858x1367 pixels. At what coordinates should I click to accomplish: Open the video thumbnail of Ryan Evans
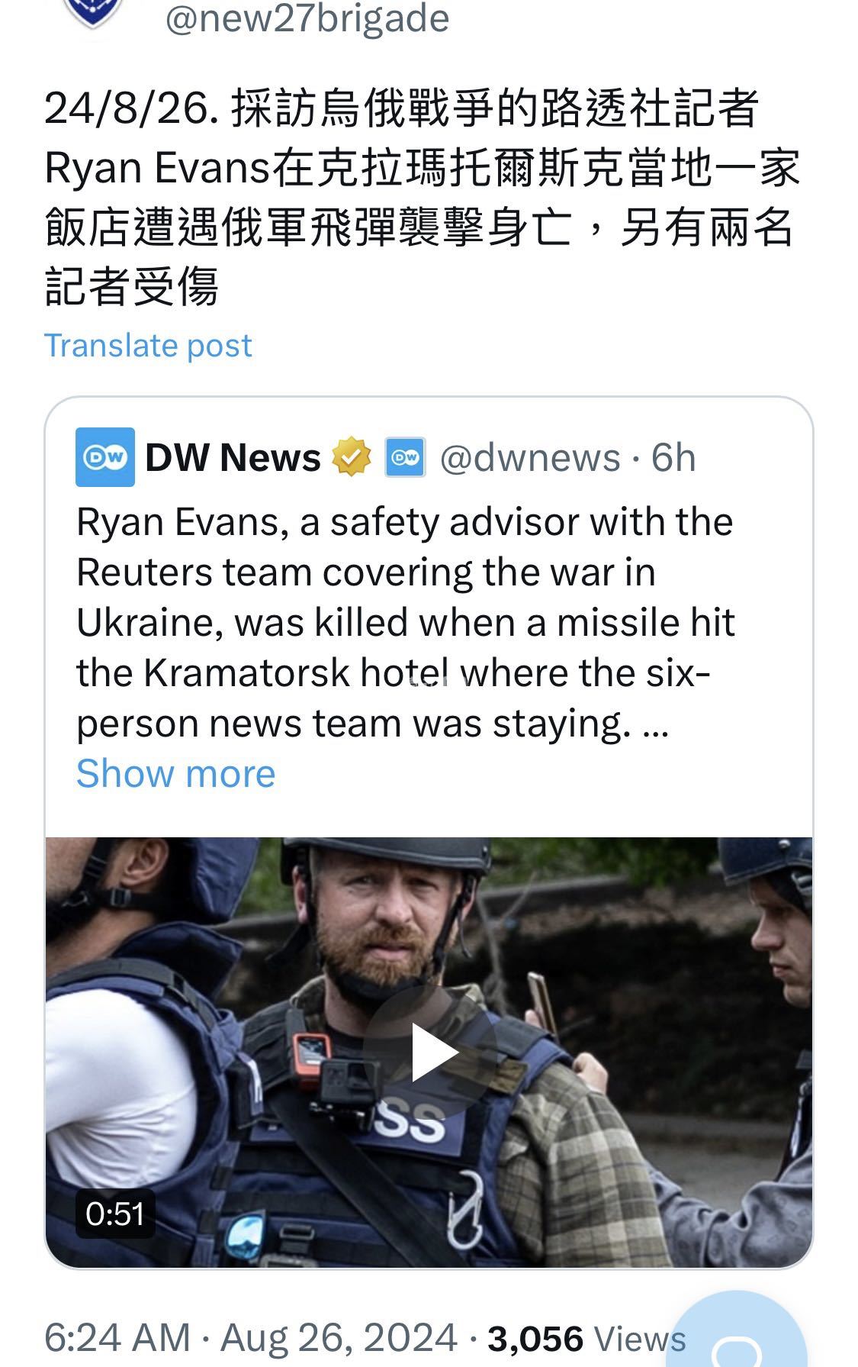point(429,1053)
